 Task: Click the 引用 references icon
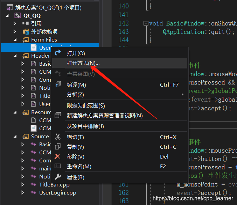(26, 23)
